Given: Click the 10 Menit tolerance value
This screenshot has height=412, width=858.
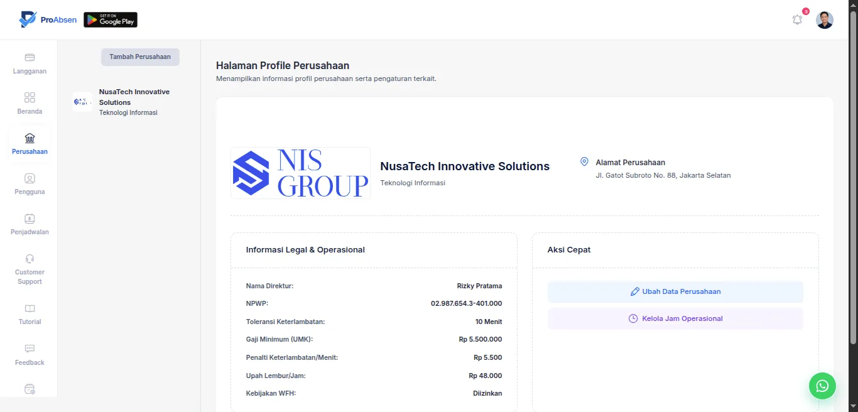Looking at the screenshot, I should coord(489,322).
